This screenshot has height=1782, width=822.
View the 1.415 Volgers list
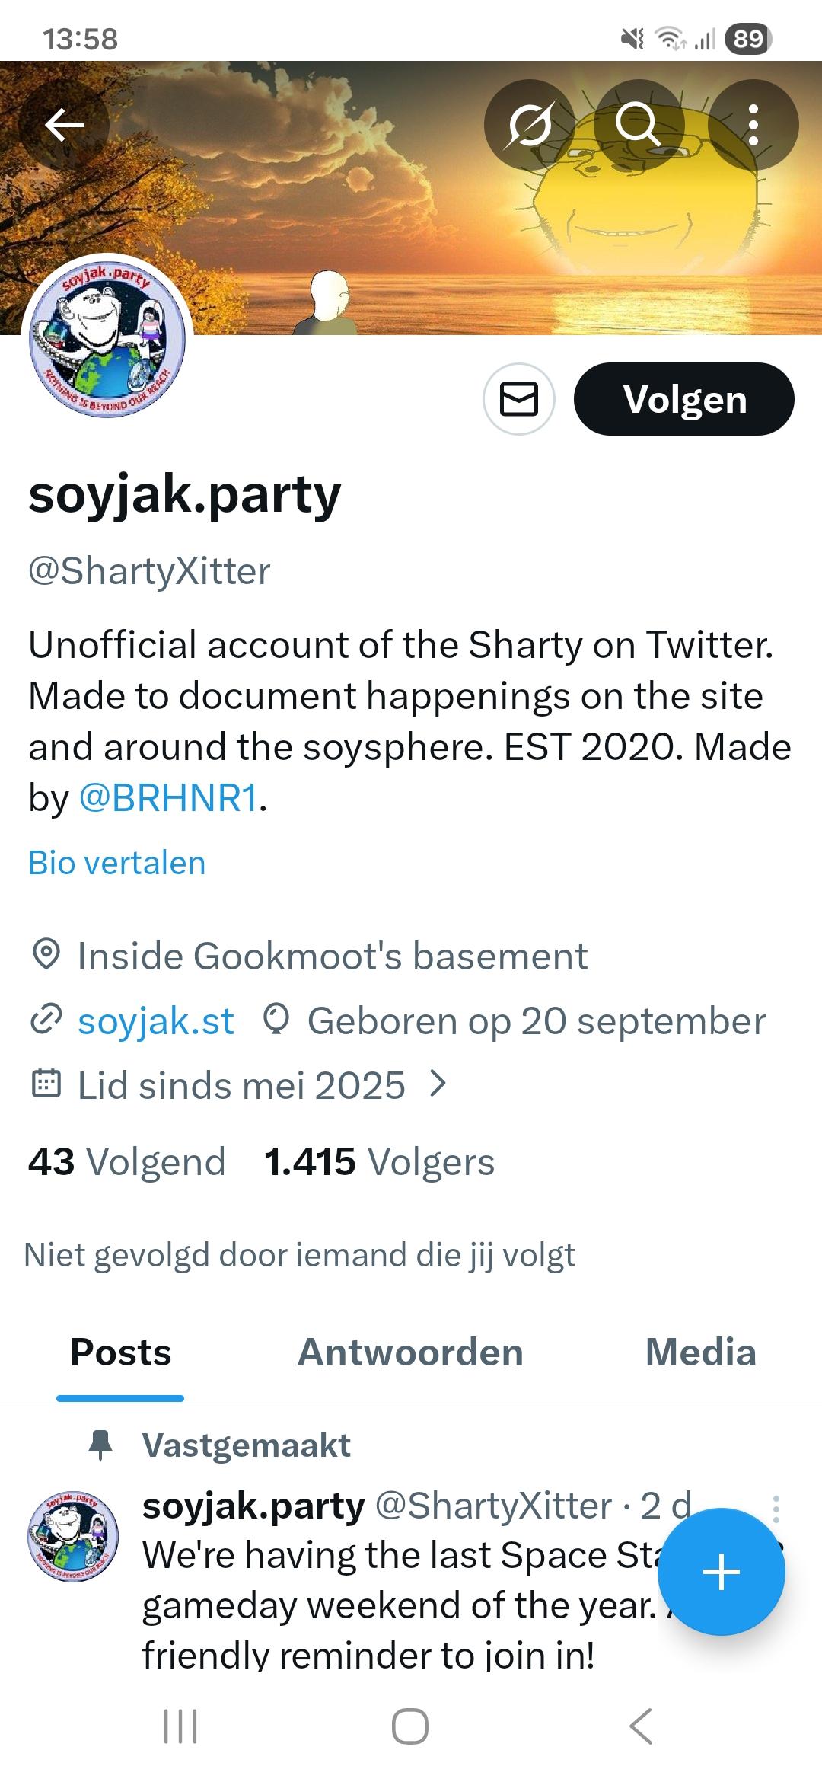(x=379, y=1162)
